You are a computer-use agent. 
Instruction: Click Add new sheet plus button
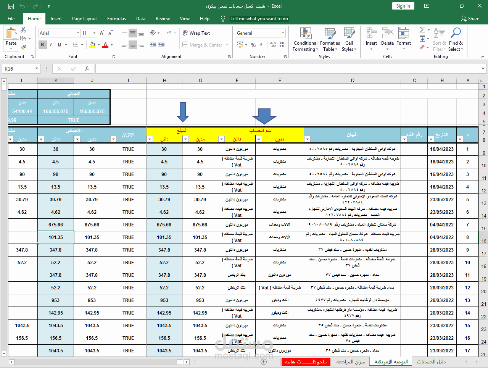pyautogui.click(x=263, y=362)
